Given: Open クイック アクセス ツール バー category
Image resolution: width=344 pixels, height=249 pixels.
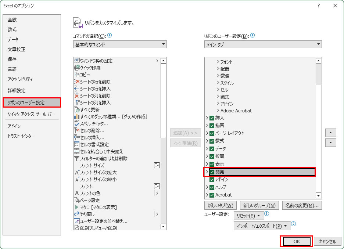Looking at the screenshot, I should tap(31, 114).
